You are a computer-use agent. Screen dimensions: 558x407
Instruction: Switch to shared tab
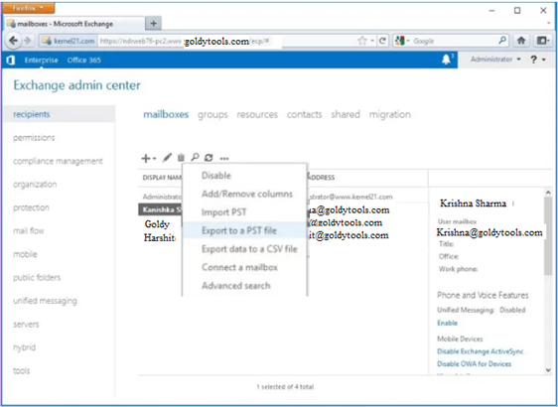346,114
